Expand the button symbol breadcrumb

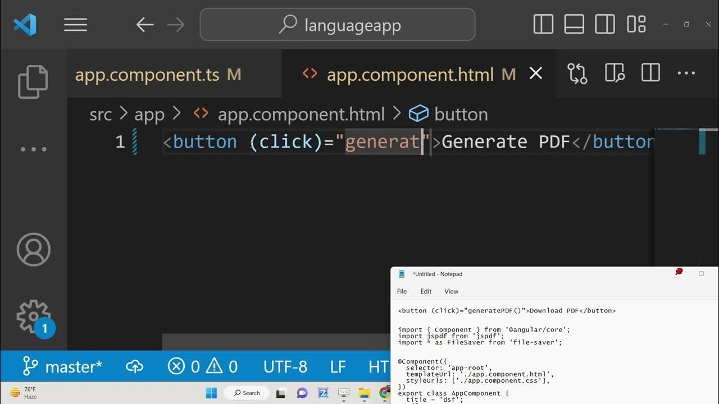(x=460, y=114)
